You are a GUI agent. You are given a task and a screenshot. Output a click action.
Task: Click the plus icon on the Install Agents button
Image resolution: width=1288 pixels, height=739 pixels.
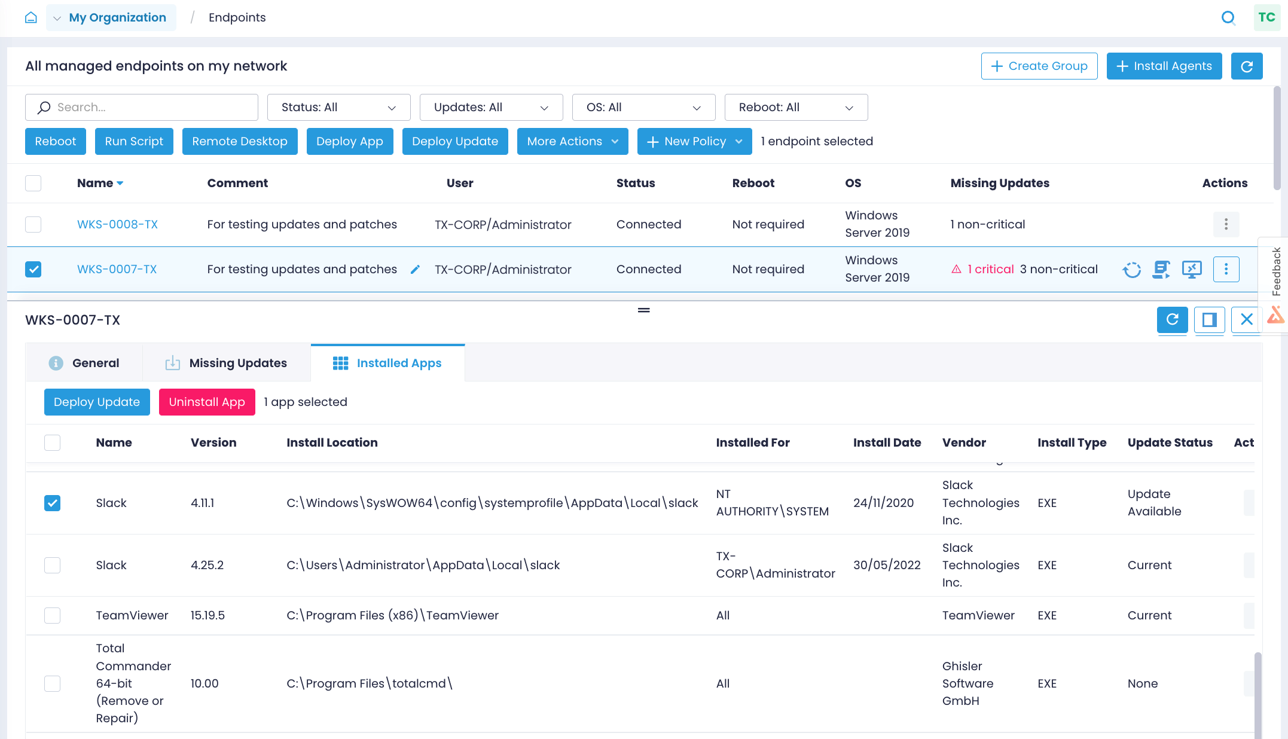1122,66
